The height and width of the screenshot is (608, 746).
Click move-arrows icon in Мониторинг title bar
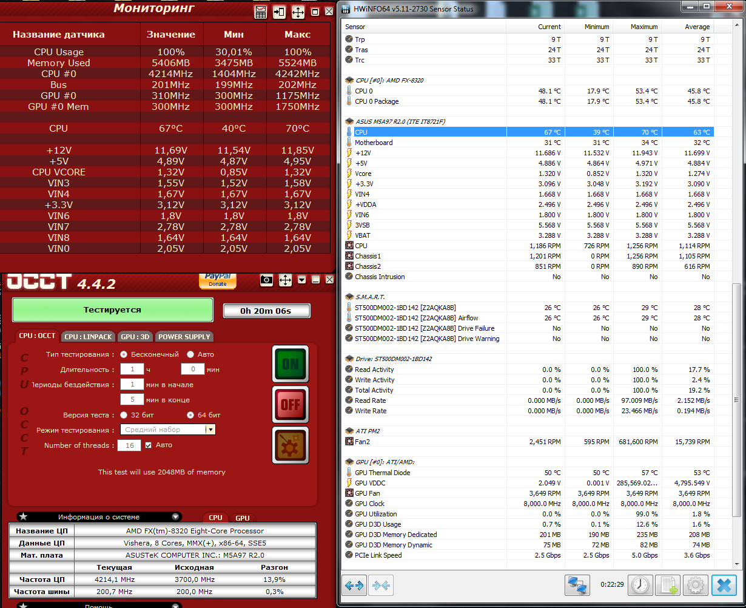click(298, 12)
